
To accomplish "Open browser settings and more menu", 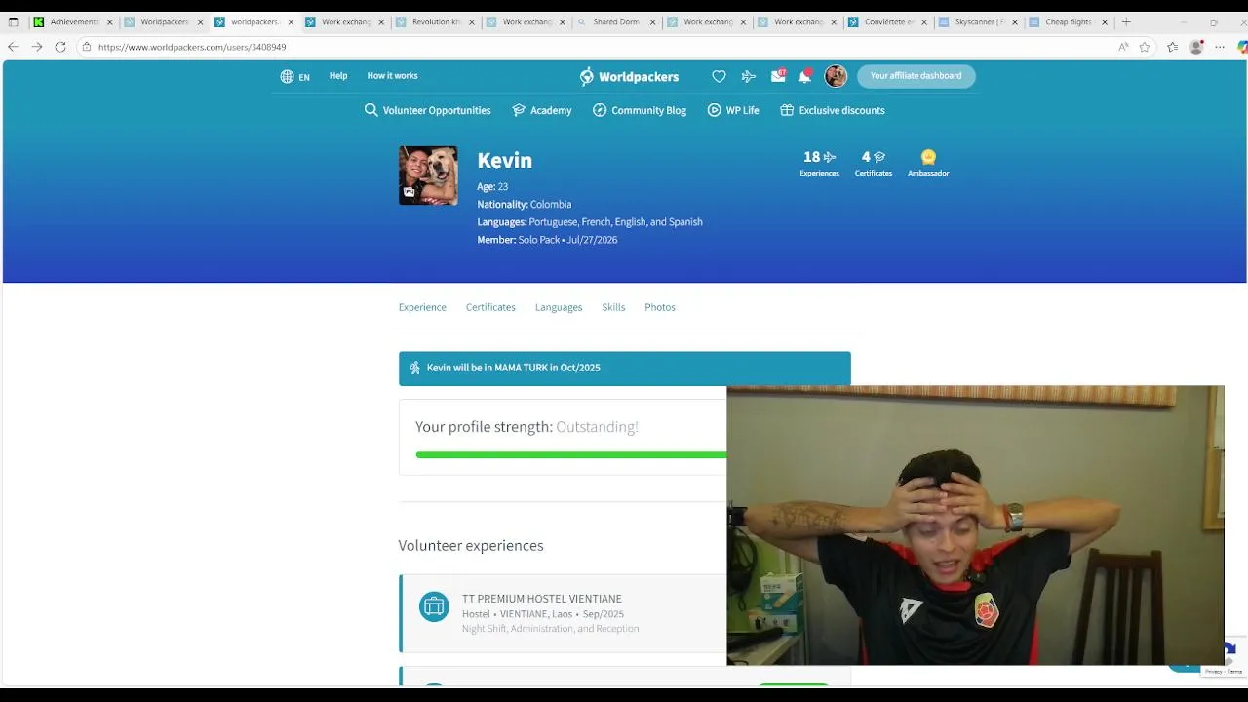I will pos(1220,47).
